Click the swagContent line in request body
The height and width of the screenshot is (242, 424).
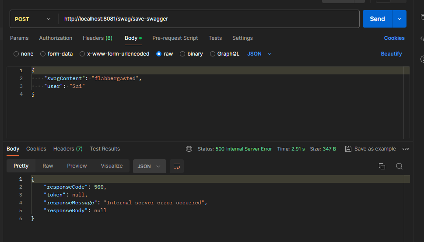(x=93, y=78)
